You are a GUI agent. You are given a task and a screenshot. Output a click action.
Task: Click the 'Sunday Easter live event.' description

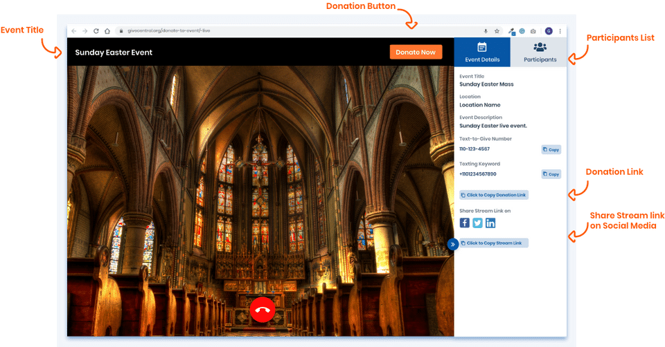click(493, 126)
